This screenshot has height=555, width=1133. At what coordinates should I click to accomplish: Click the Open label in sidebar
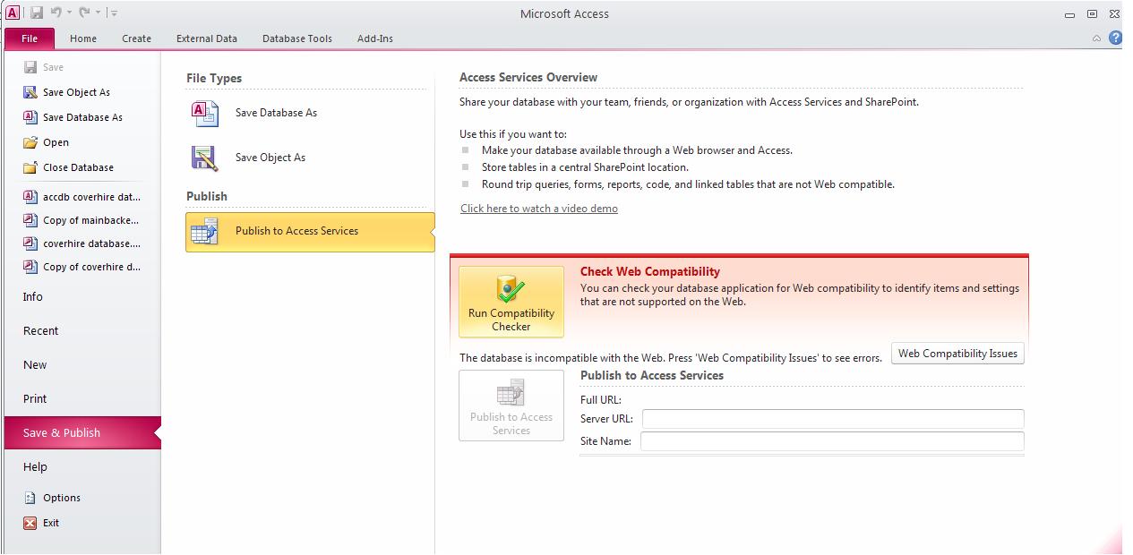point(56,142)
